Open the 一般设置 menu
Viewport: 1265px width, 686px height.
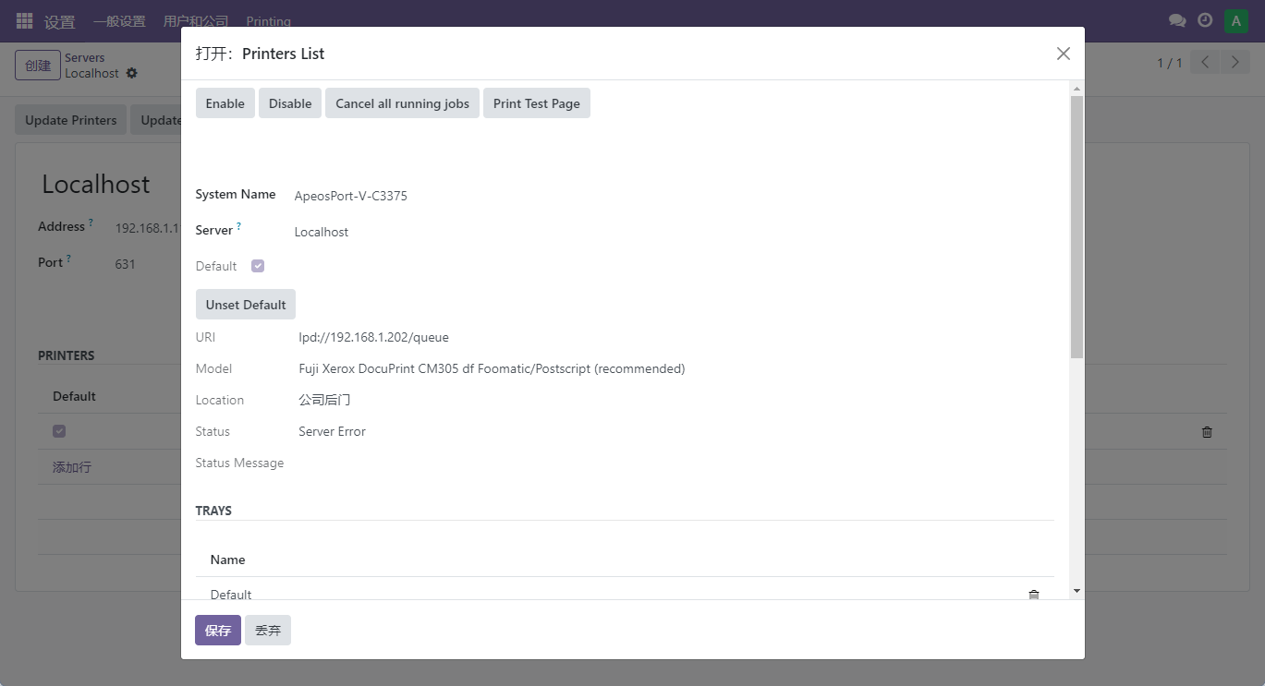pos(119,21)
